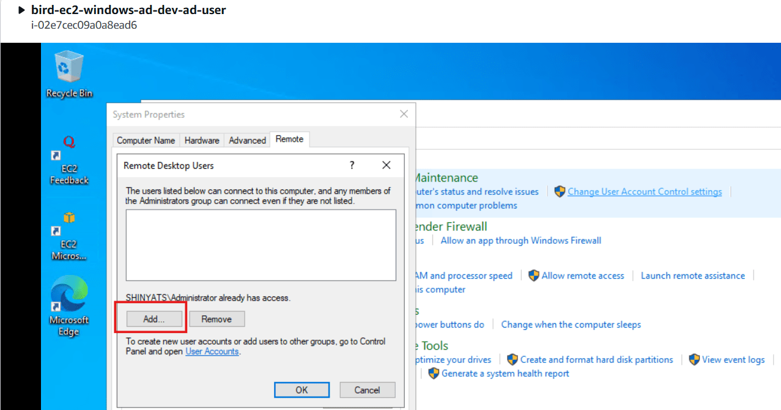Select the EC2 Feedback desktop shortcut
Viewport: 781px width, 410px height.
point(69,160)
